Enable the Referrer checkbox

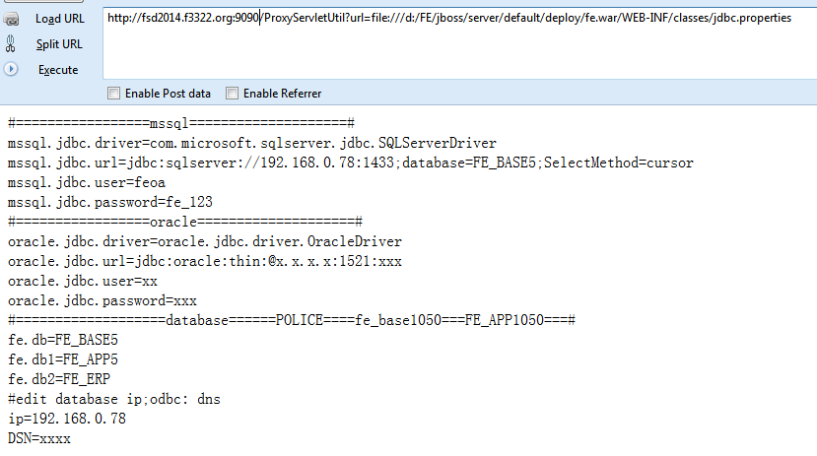click(x=232, y=94)
